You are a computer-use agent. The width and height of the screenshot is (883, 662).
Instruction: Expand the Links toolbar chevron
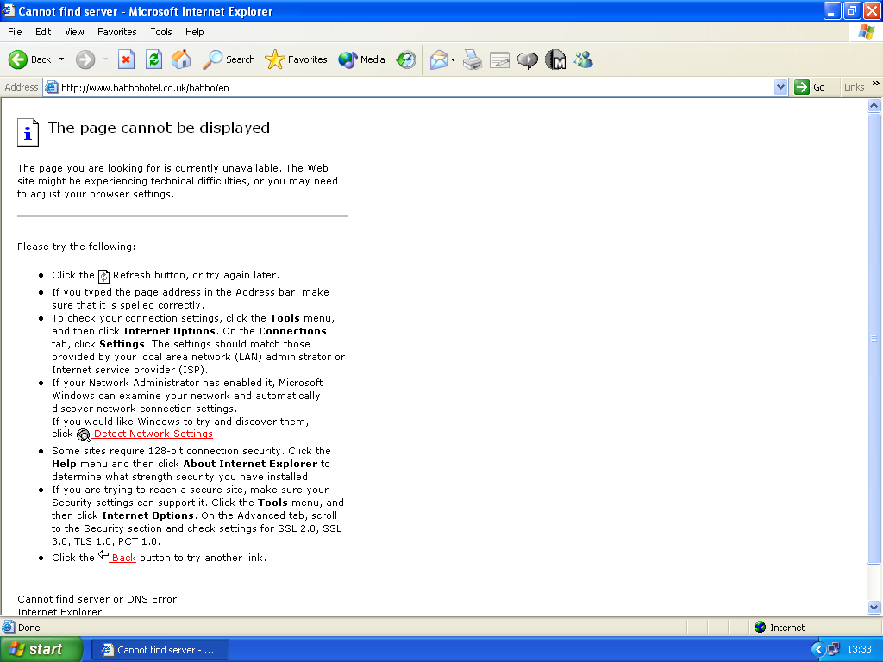click(876, 84)
